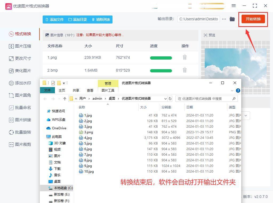Image resolution: width=273 pixels, height=203 pixels.
Task: Open the hamburger menu in converter title bar
Action: point(234,6)
